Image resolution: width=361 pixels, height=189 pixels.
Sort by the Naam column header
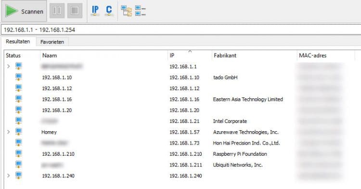50,55
